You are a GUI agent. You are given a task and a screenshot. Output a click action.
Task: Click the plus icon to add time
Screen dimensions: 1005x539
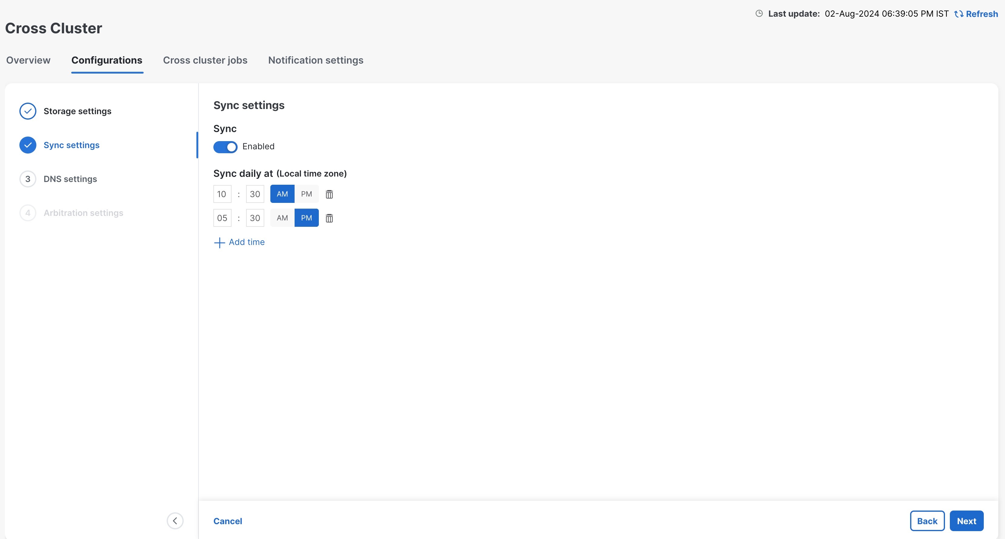coord(219,243)
